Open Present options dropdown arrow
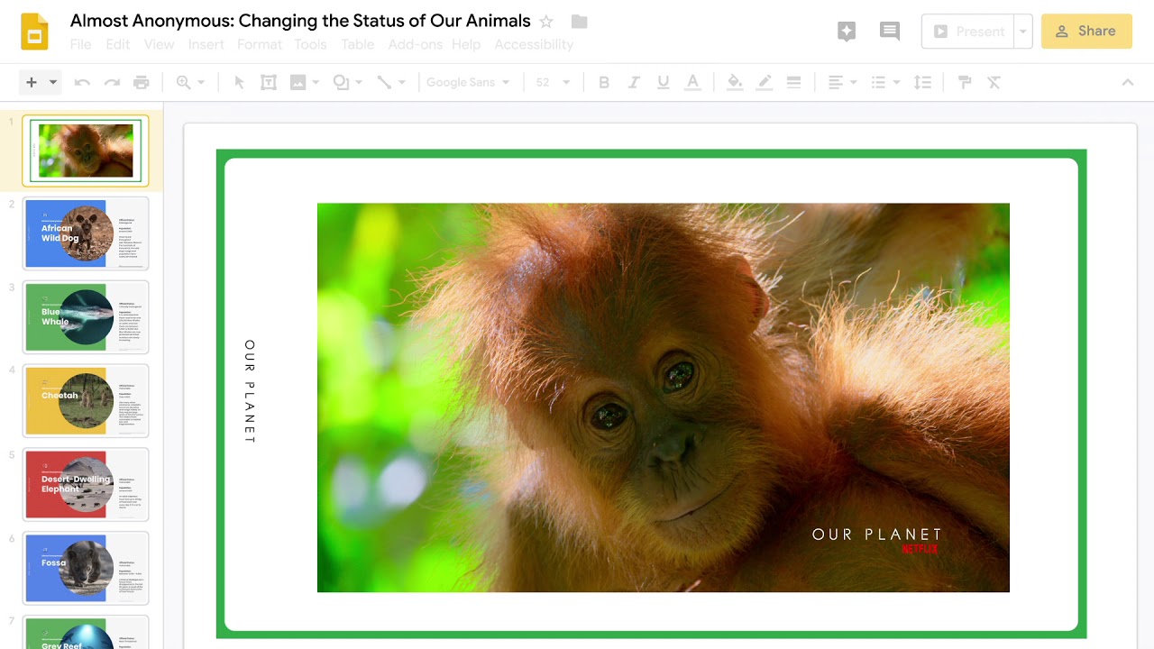Viewport: 1154px width, 649px height. (x=1022, y=32)
